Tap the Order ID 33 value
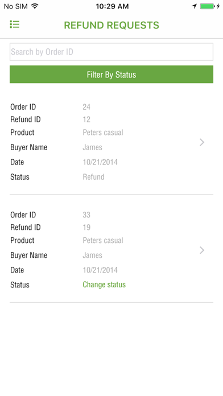 [x=86, y=215]
